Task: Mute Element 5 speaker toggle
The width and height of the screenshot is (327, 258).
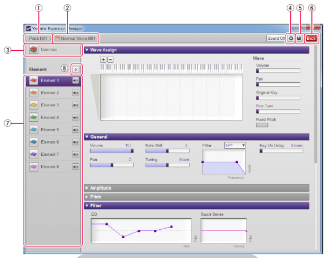Action: click(x=75, y=130)
